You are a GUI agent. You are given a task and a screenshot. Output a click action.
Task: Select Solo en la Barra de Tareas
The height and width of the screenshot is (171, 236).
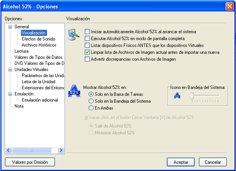tap(91, 94)
